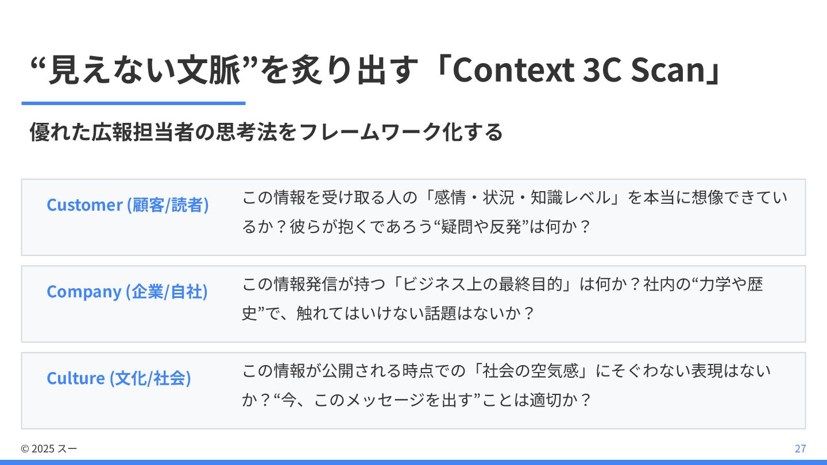Click the blue bar at slide bottom
827x465 pixels.
point(413,462)
